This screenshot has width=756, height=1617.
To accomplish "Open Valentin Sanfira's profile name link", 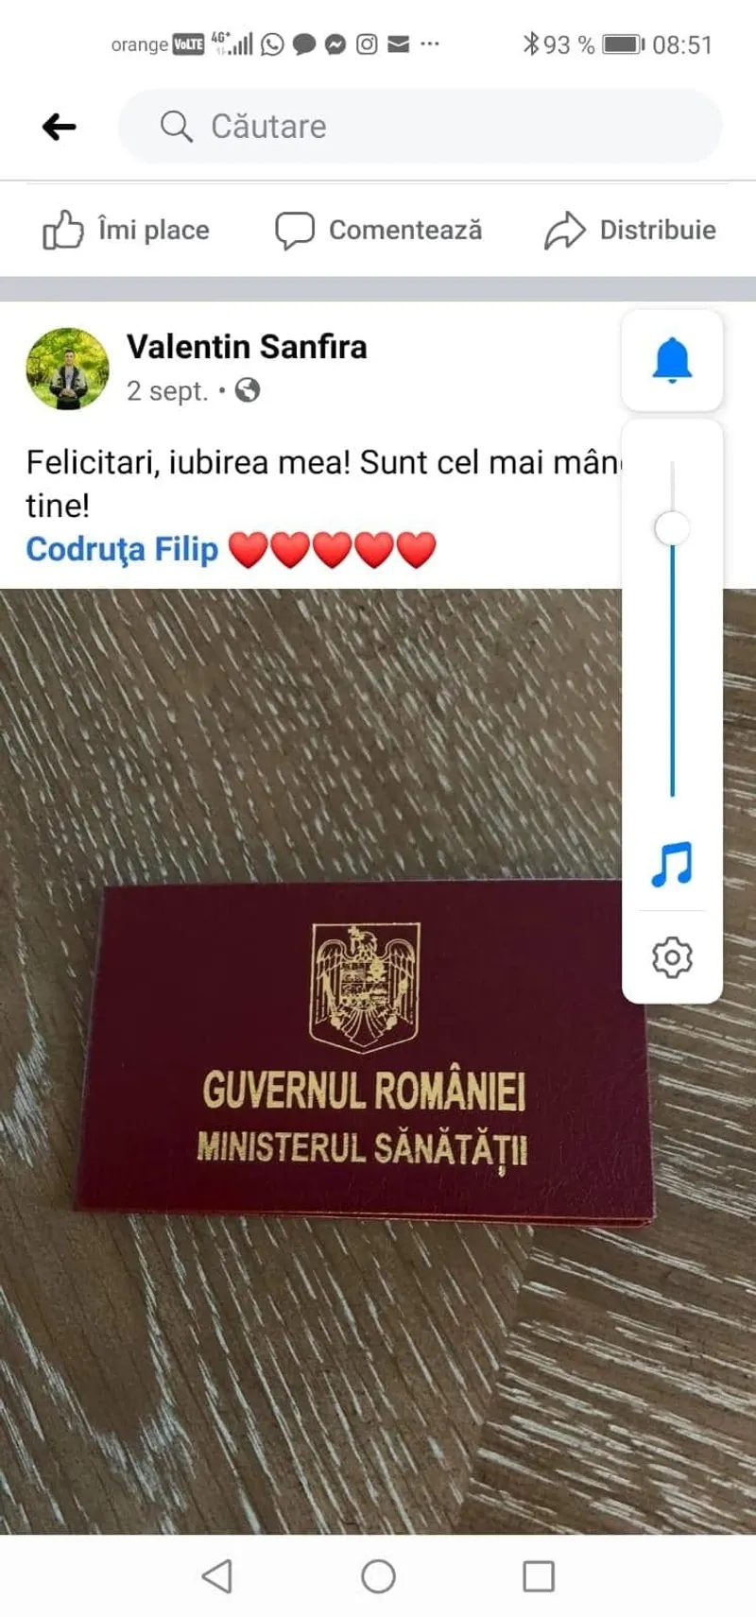I will coord(247,347).
